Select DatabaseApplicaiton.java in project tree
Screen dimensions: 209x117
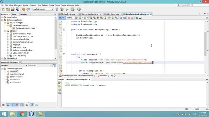[x=25, y=28]
